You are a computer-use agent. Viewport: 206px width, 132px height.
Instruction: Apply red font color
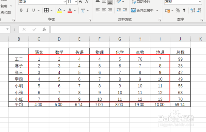click(x=70, y=10)
